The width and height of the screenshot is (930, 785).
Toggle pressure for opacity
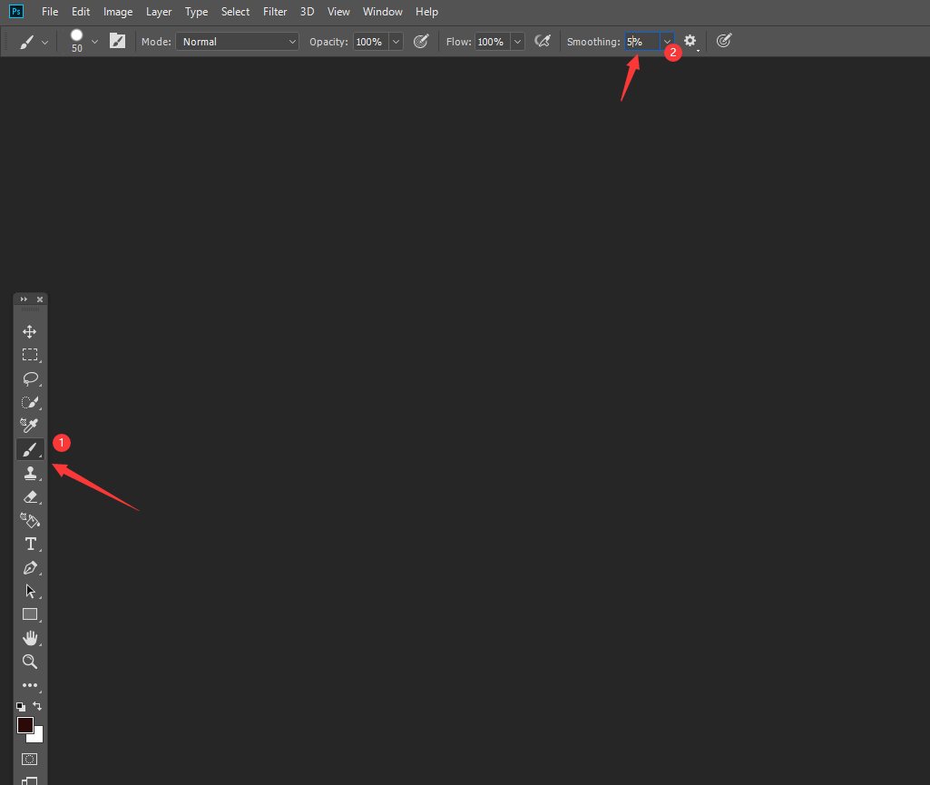[420, 41]
